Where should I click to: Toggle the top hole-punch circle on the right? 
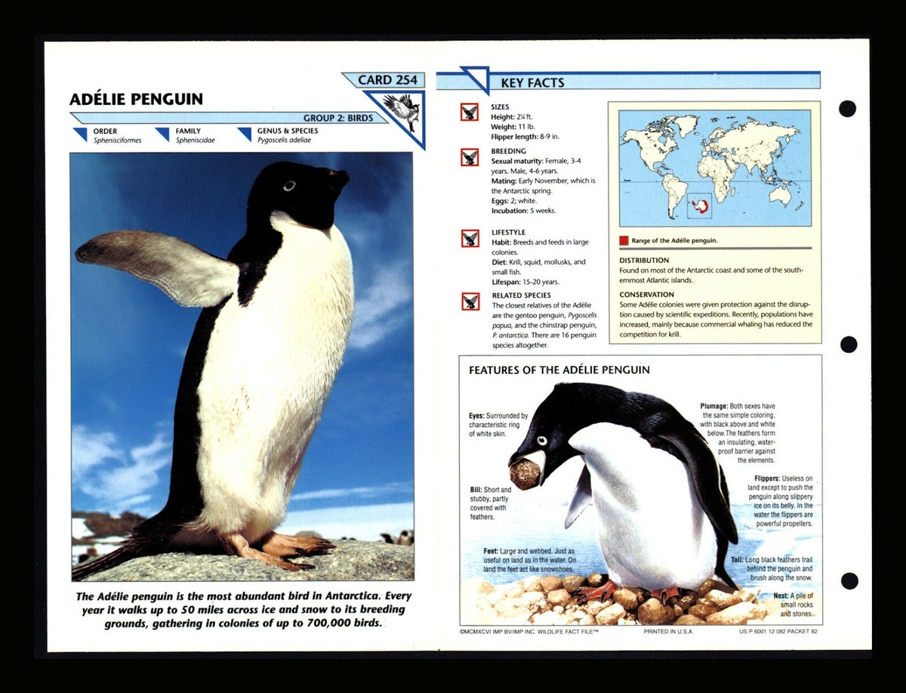pos(847,110)
